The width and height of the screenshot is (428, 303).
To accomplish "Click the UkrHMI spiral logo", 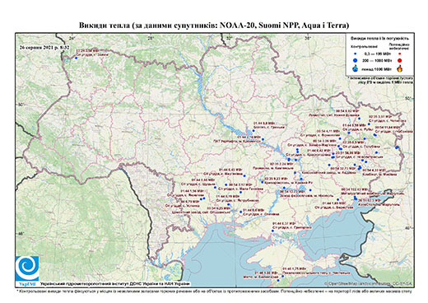I will tap(27, 268).
